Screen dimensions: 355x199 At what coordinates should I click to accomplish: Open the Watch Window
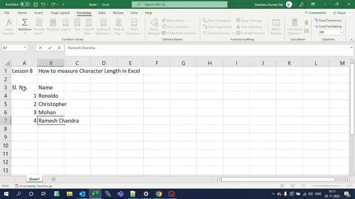coord(276,27)
